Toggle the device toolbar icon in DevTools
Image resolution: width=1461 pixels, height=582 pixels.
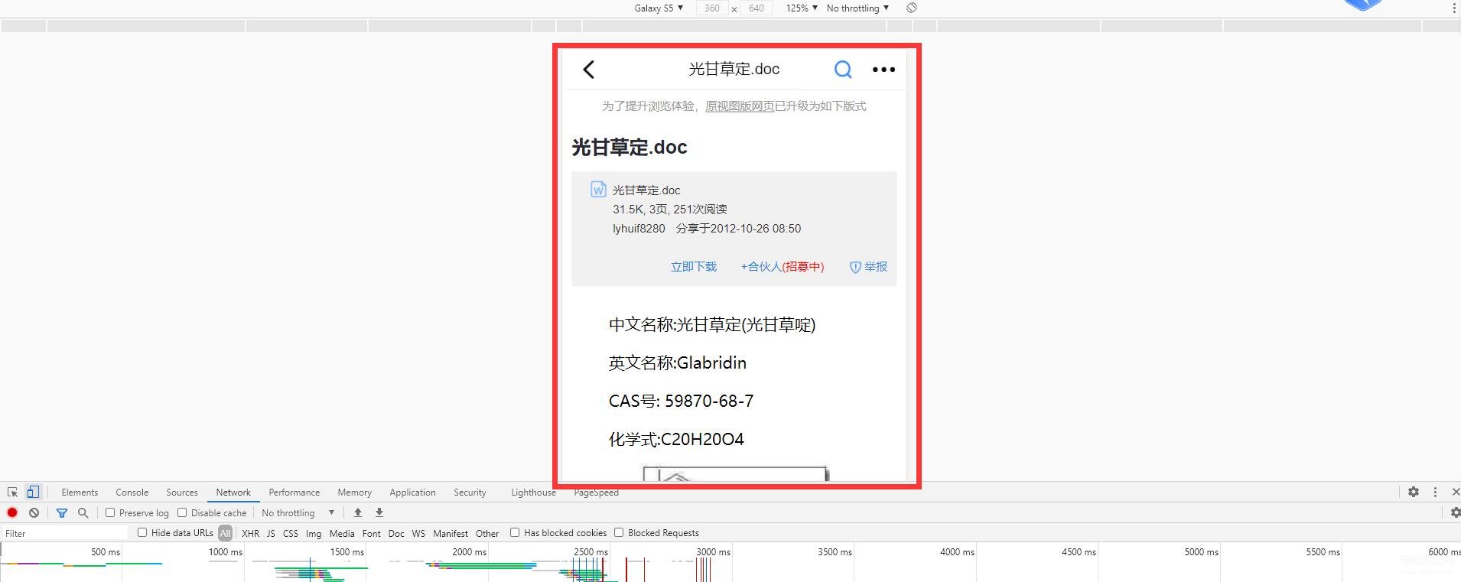tap(33, 492)
